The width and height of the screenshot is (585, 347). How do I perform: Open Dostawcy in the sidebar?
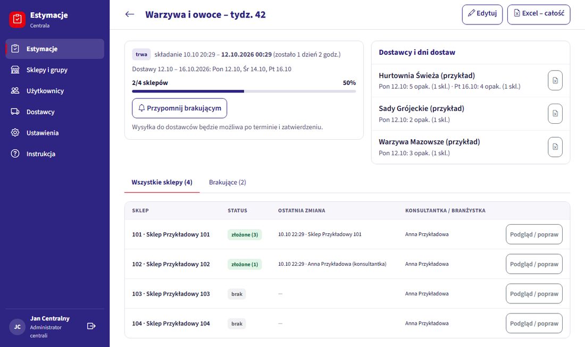click(x=55, y=112)
